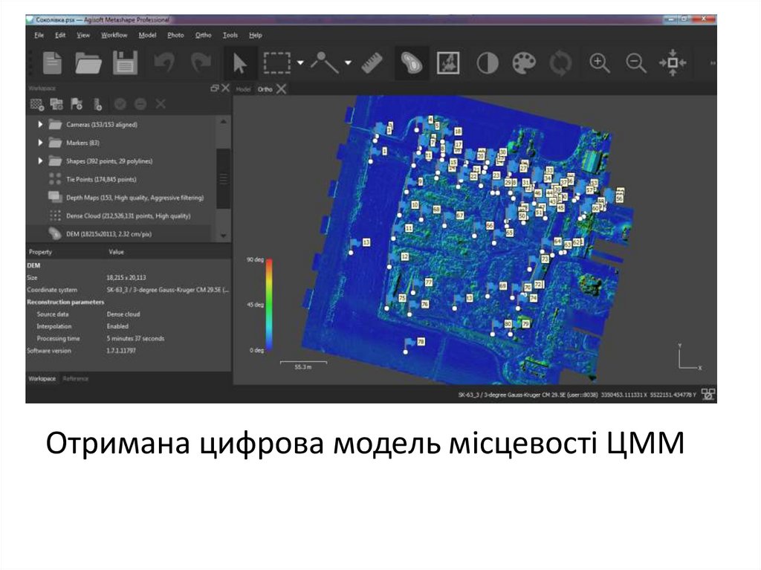
Task: Select the DEM (18215x20113) item
Action: tap(109, 234)
